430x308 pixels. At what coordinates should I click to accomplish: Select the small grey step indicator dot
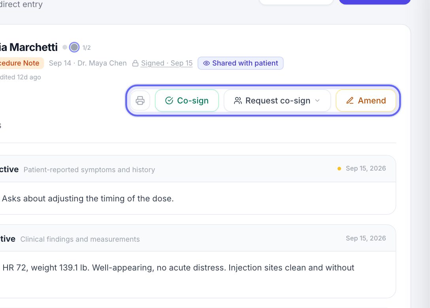pyautogui.click(x=65, y=47)
